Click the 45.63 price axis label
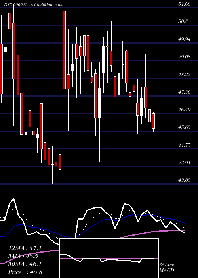Screen dimensions: 198x278 [x=185, y=127]
